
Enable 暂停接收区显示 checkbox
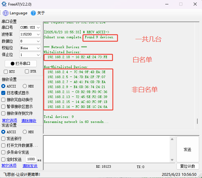[x=3, y=106]
